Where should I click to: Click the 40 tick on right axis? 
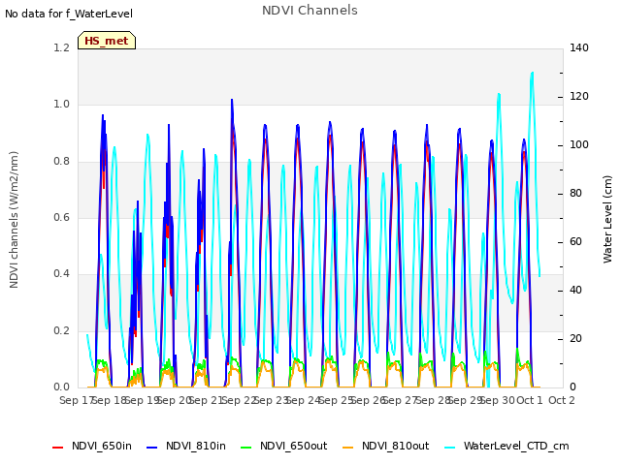(575, 291)
